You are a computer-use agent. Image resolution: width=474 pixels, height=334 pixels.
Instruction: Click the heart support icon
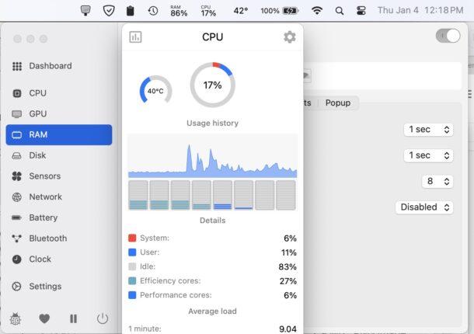click(x=44, y=318)
